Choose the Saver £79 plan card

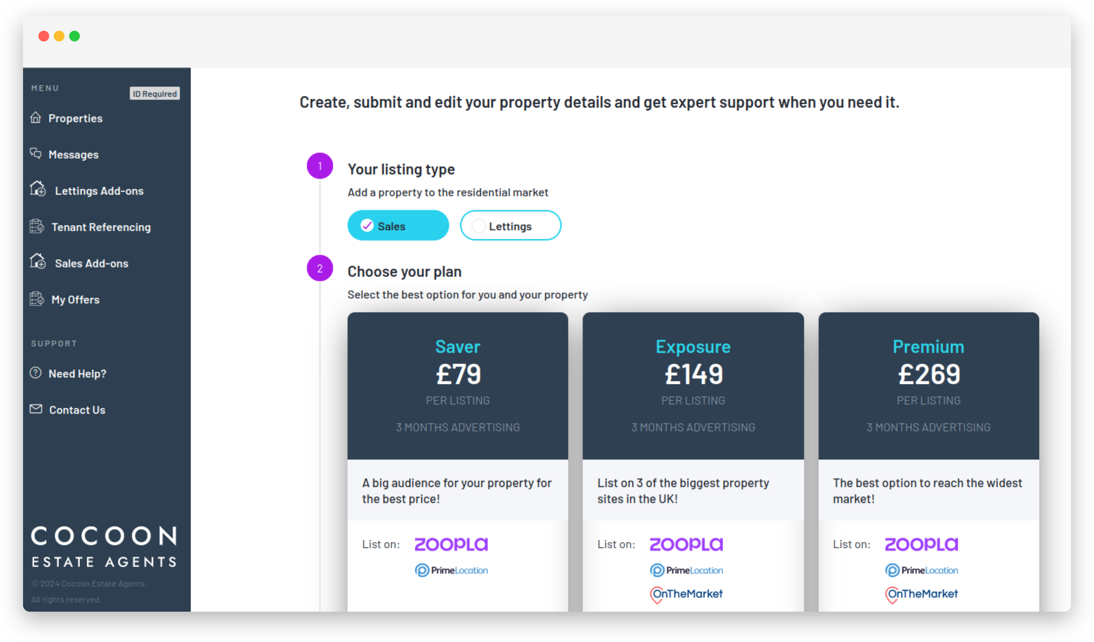[457, 462]
